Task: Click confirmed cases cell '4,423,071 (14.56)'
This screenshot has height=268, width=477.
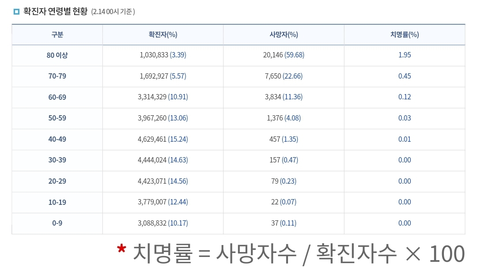Action: (163, 181)
